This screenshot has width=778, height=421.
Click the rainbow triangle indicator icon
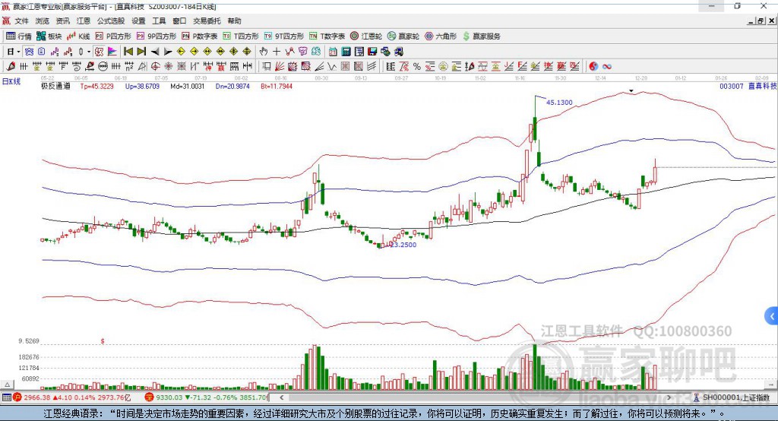(x=112, y=52)
